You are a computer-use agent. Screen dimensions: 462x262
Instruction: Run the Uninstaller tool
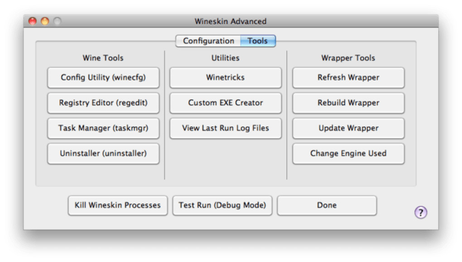[103, 154]
